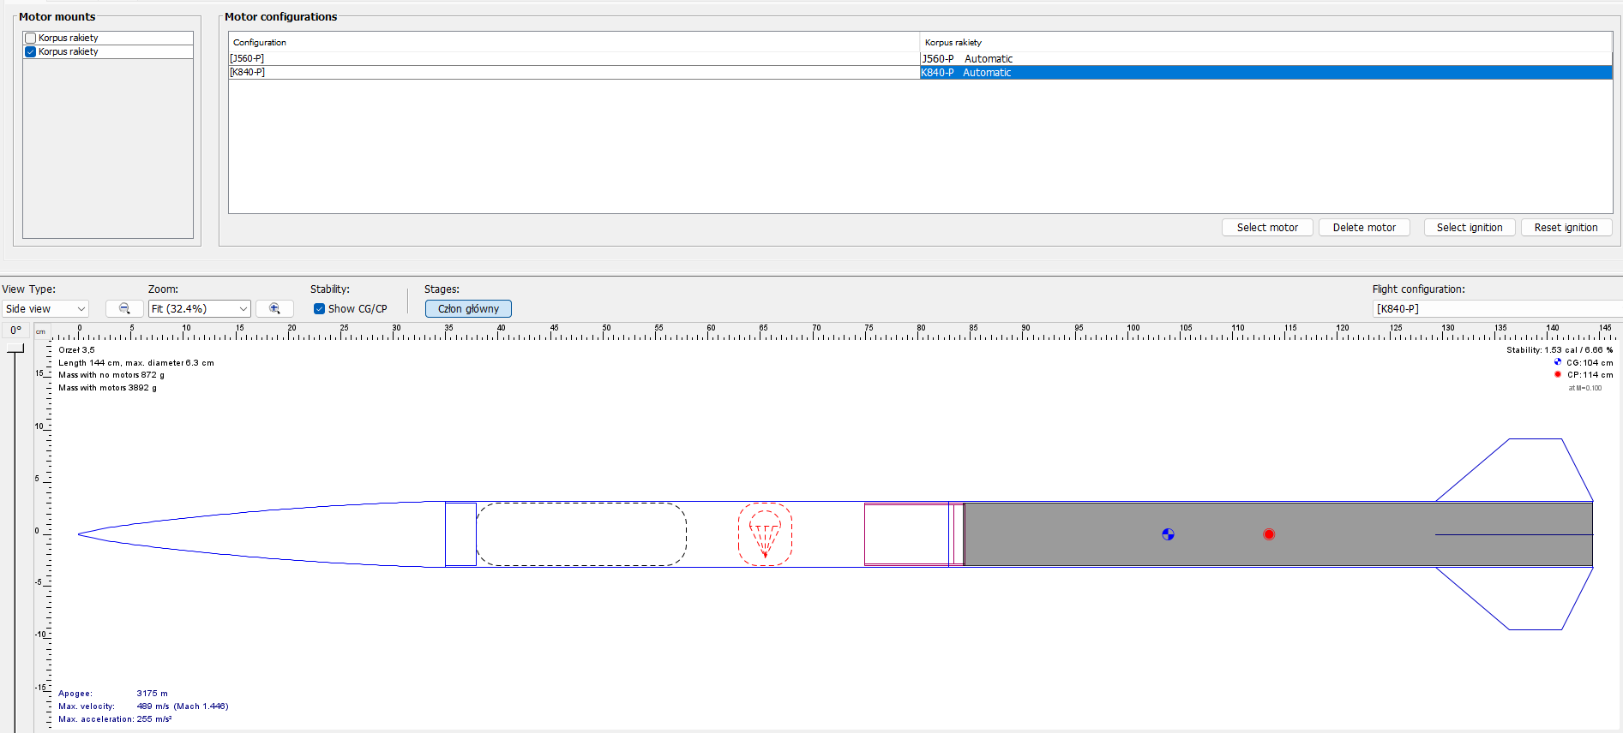The height and width of the screenshot is (733, 1623).
Task: Click the zoom in magnifier icon
Action: [274, 309]
